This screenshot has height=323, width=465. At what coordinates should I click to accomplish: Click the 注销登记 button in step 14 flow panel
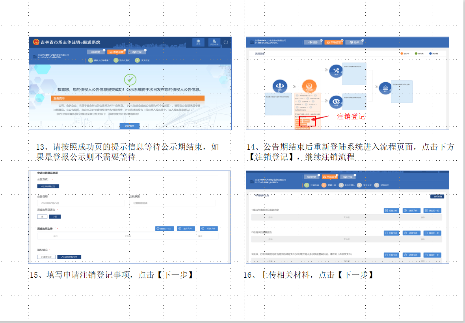(306, 121)
